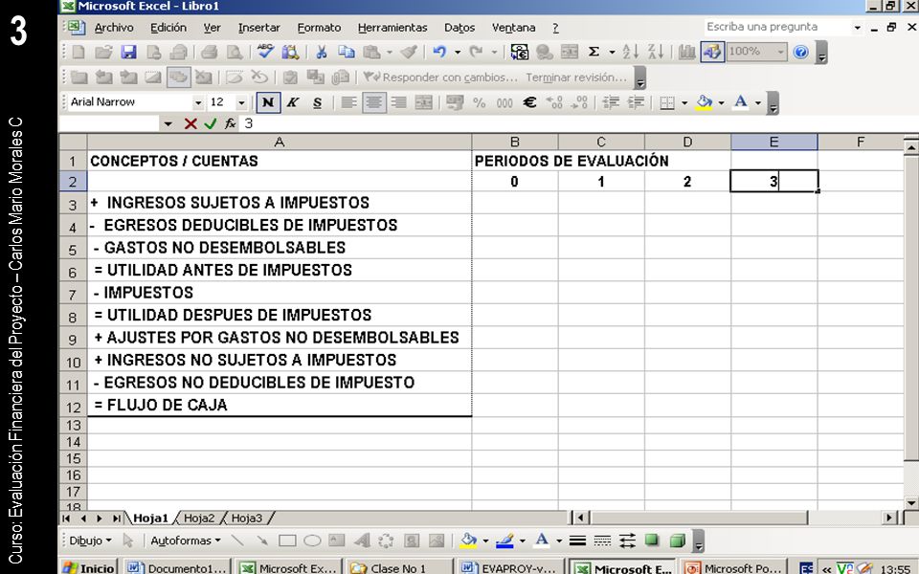Select the Rectangle drawing tool
The height and width of the screenshot is (574, 919).
(287, 541)
